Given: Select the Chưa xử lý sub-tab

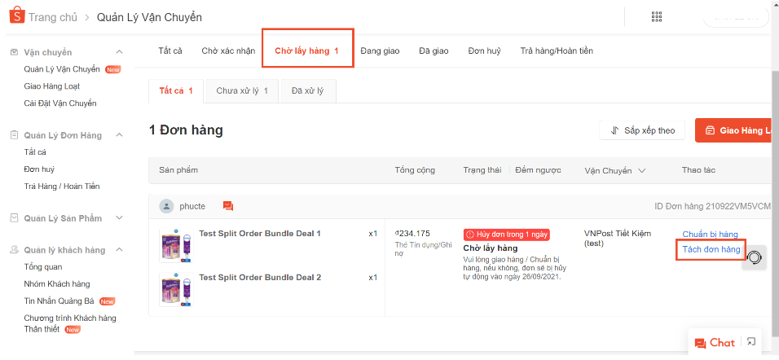Looking at the screenshot, I should (242, 90).
